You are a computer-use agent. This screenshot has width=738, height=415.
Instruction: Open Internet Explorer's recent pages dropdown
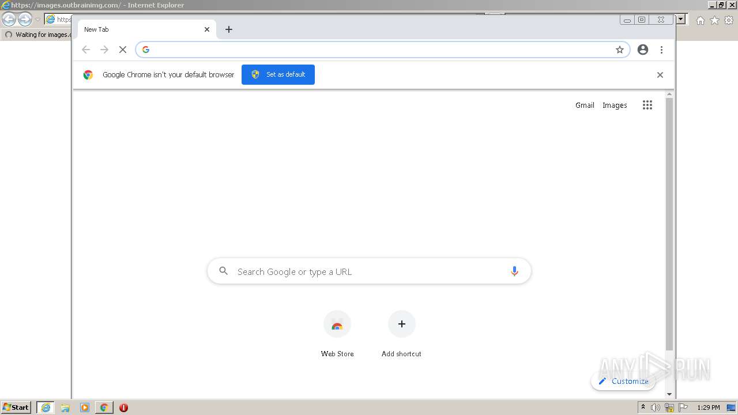[x=37, y=20]
